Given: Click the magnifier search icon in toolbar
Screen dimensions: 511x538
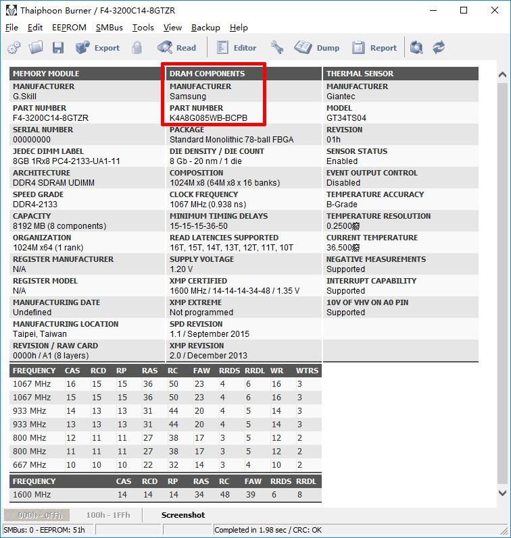Looking at the screenshot, I should (416, 48).
